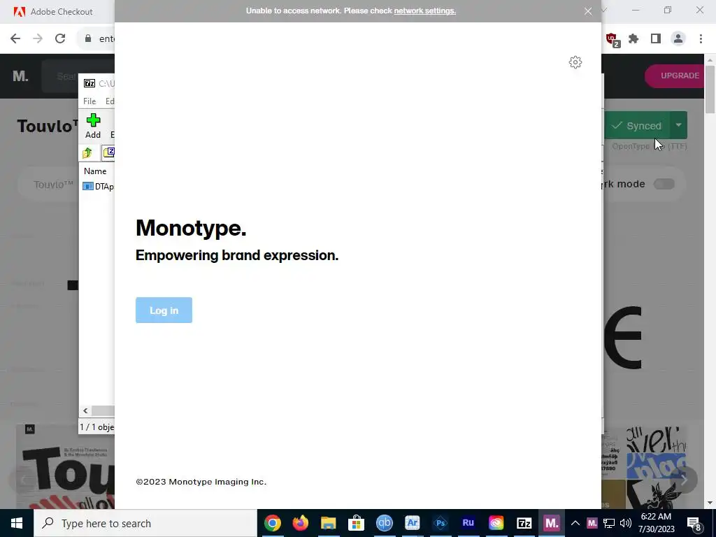
Task: View site lock information icon
Action: coord(88,39)
